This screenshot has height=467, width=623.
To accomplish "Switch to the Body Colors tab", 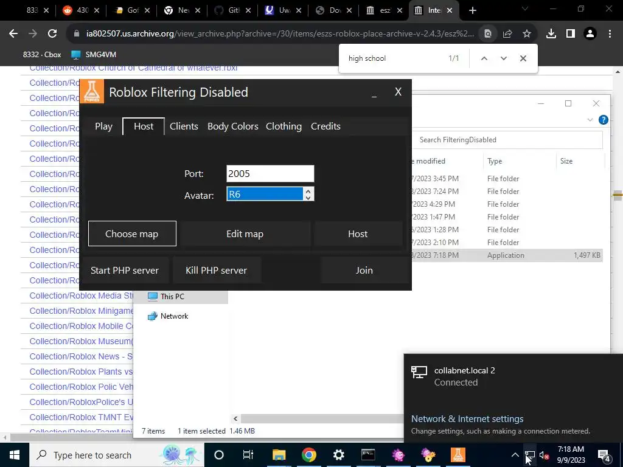I will [233, 126].
